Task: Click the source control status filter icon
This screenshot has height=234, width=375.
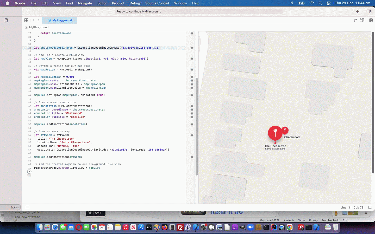Action: 17,207
